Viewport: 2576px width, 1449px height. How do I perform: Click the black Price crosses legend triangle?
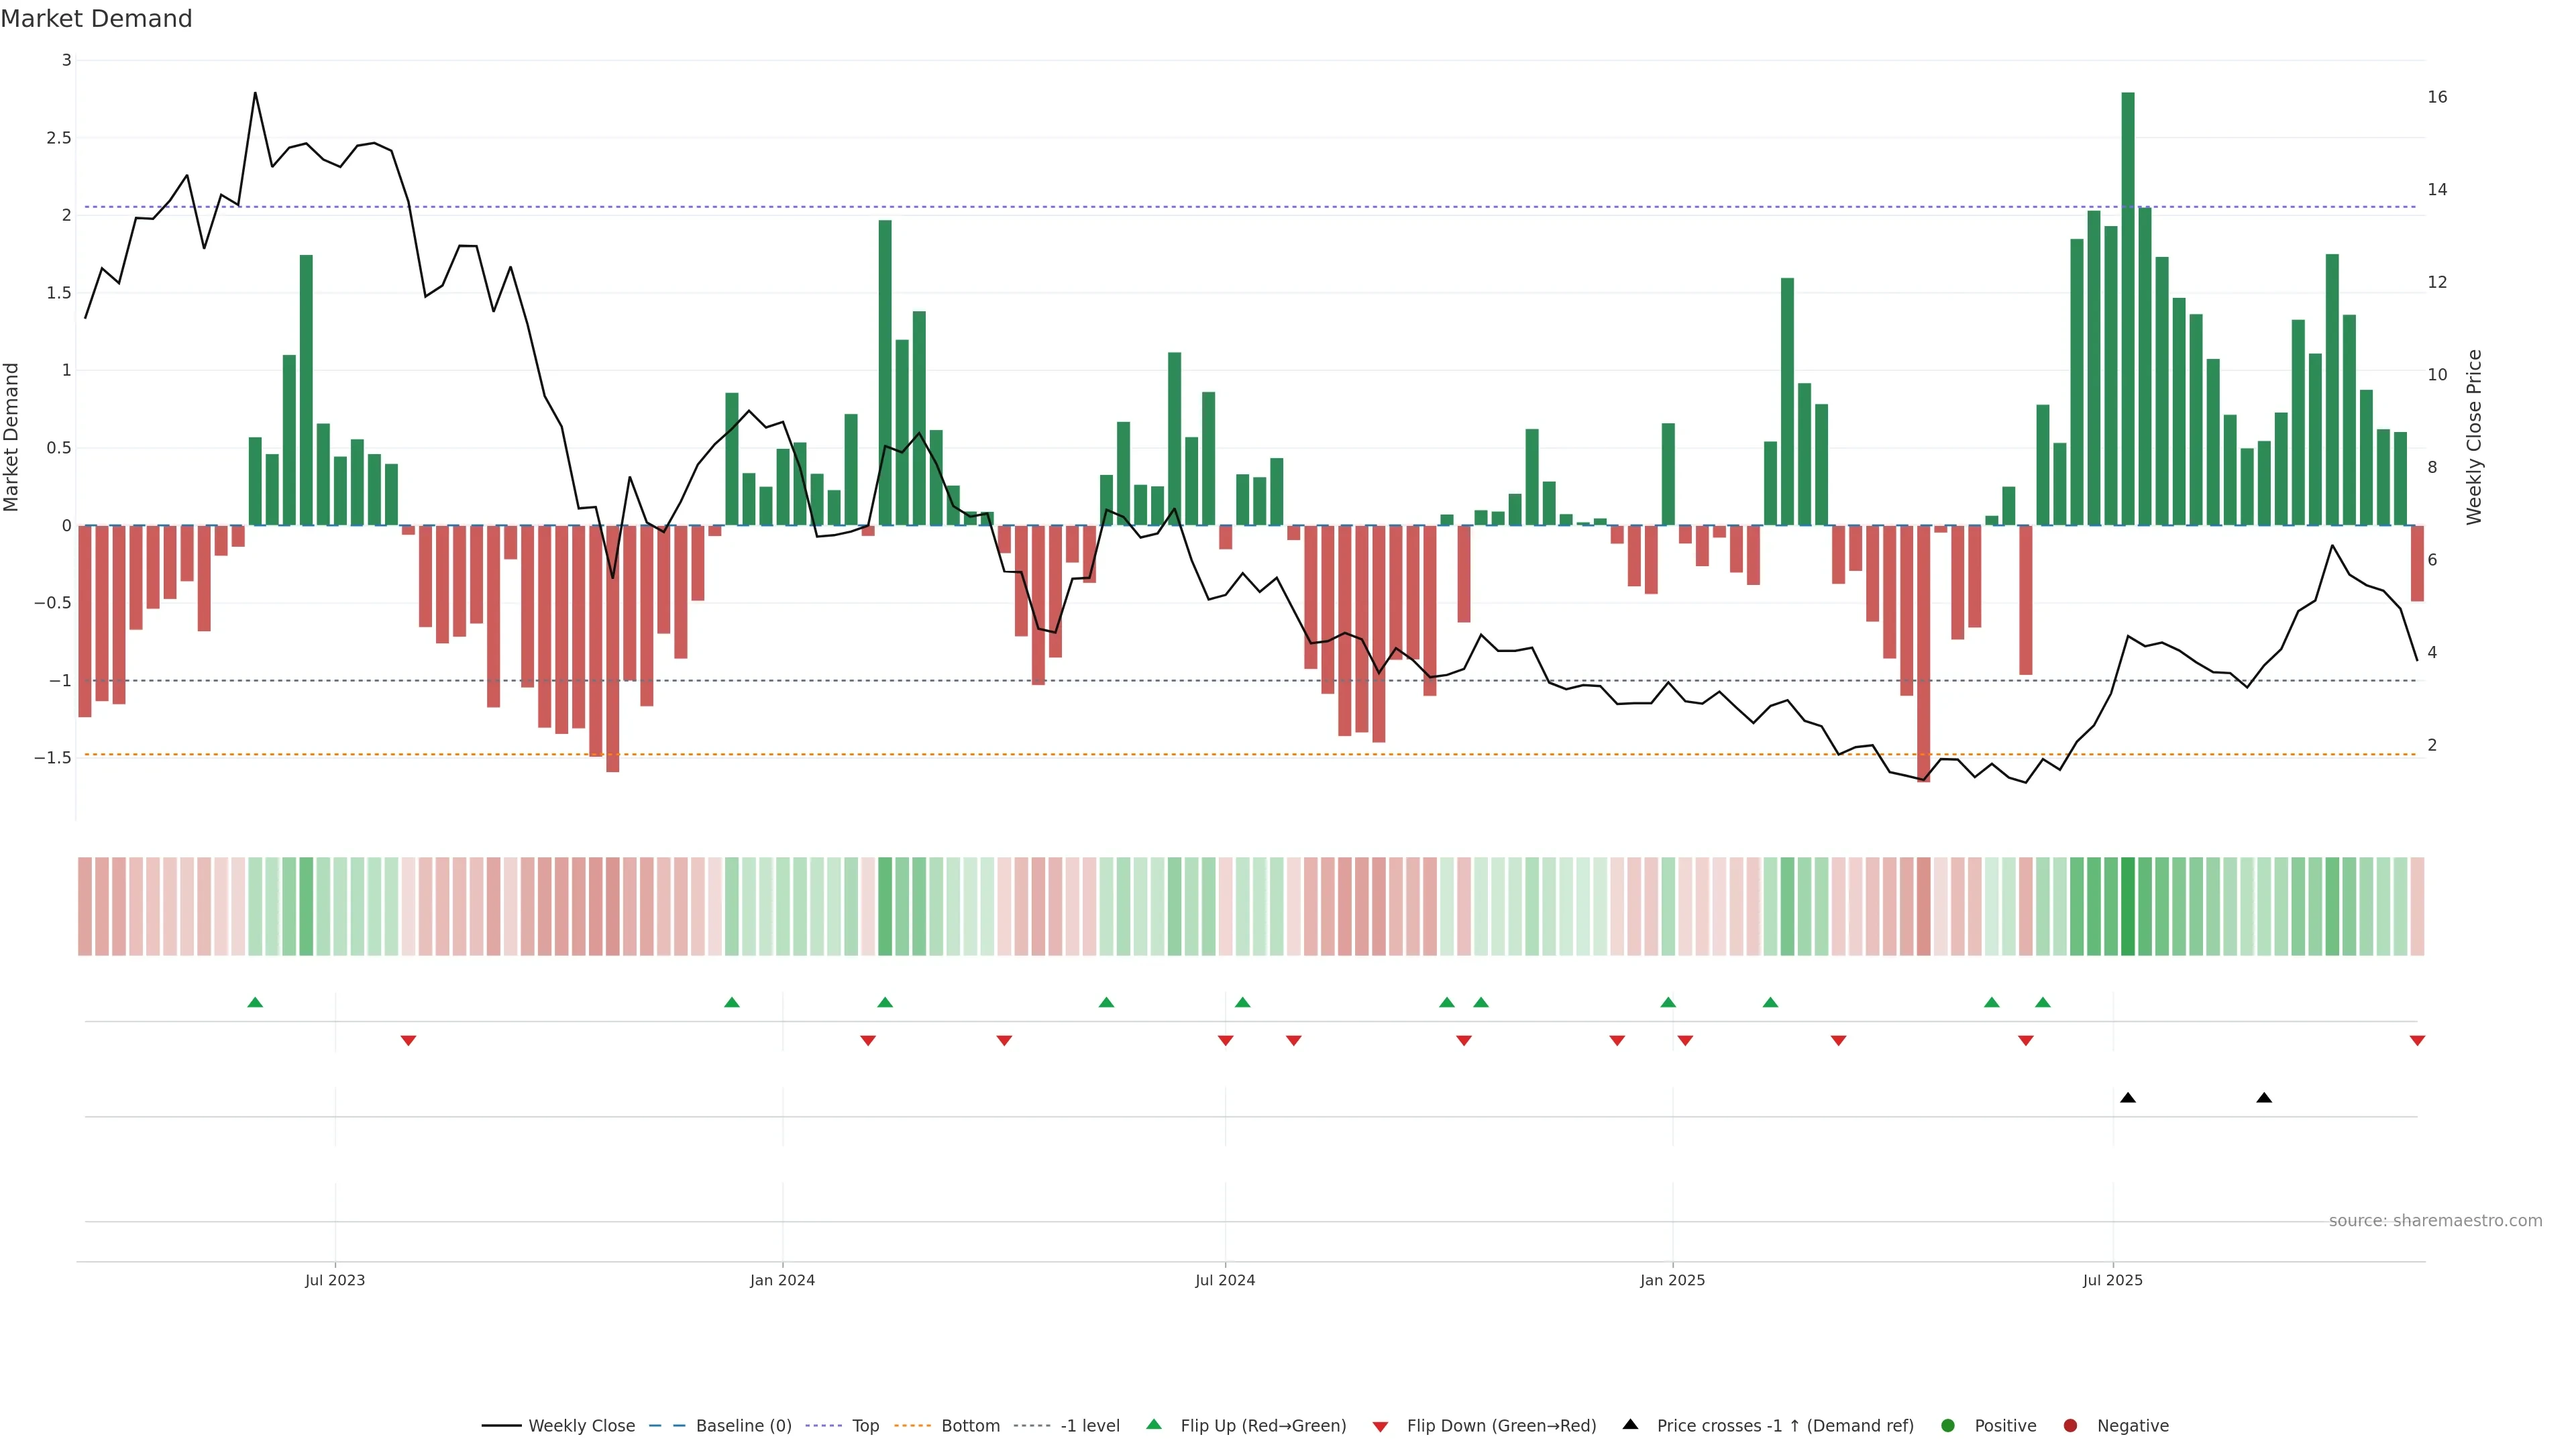[x=1630, y=1424]
